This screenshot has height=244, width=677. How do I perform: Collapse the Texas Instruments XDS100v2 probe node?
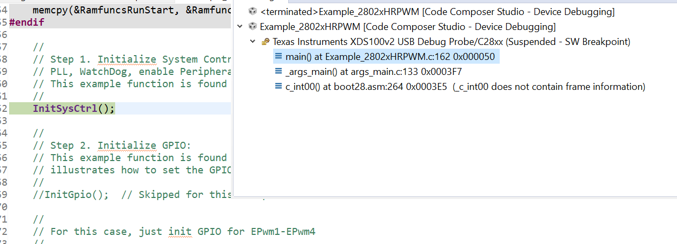point(252,42)
